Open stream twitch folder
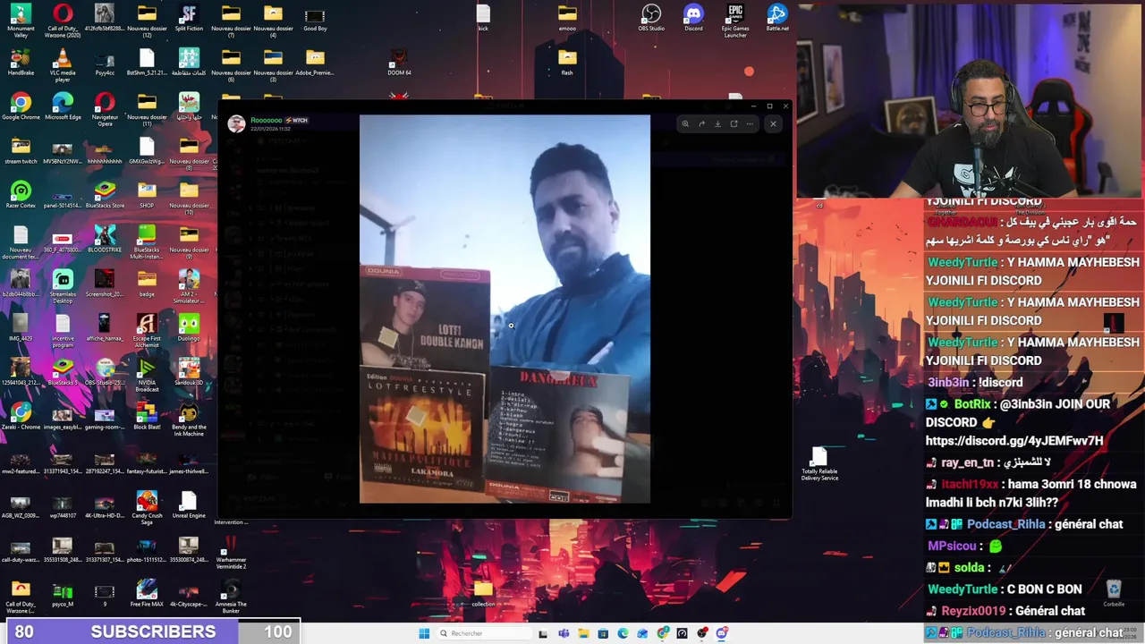This screenshot has height=644, width=1145. pyautogui.click(x=21, y=150)
